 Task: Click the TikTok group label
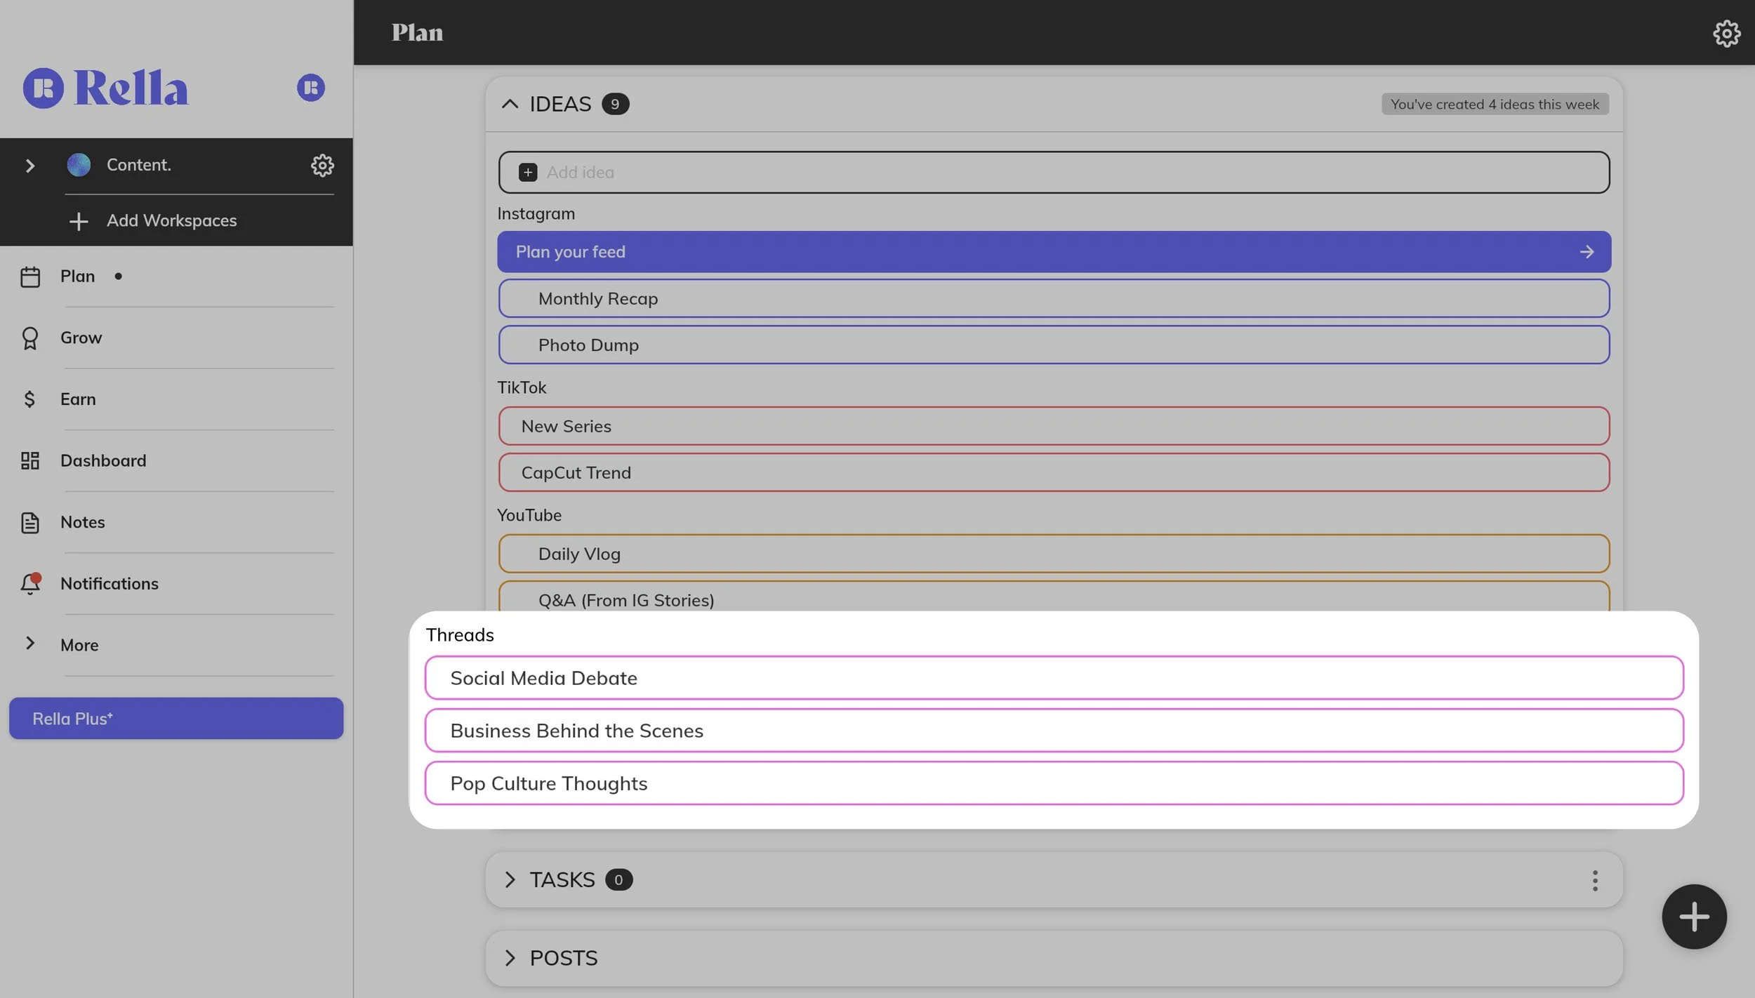pos(522,388)
